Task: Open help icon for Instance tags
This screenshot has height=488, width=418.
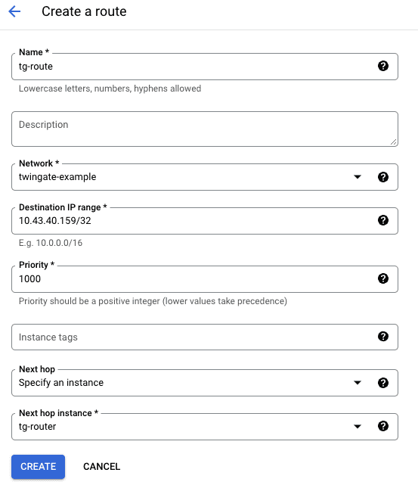Action: click(x=383, y=337)
